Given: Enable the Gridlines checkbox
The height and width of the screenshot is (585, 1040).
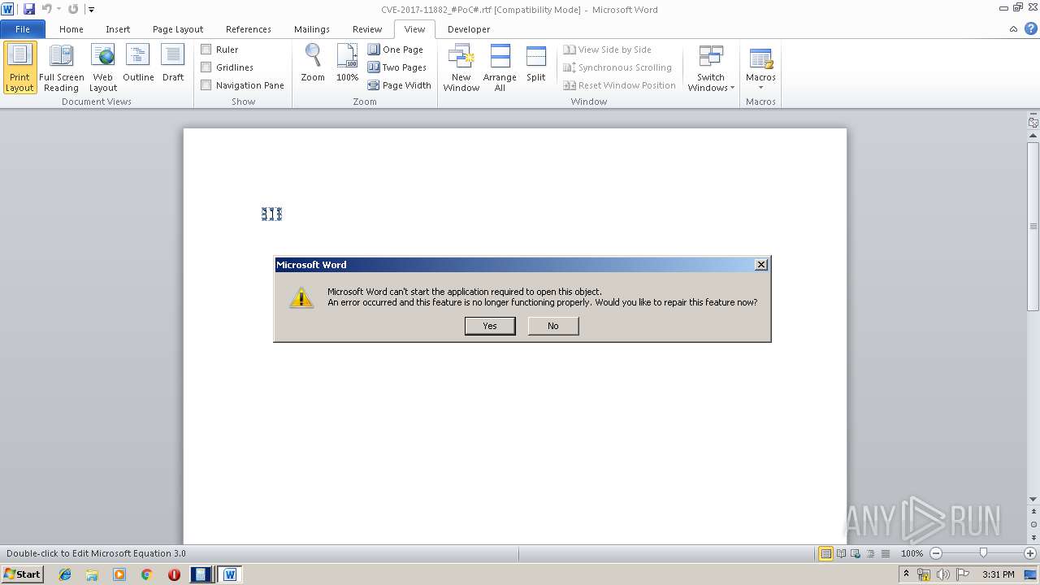Looking at the screenshot, I should pyautogui.click(x=206, y=67).
